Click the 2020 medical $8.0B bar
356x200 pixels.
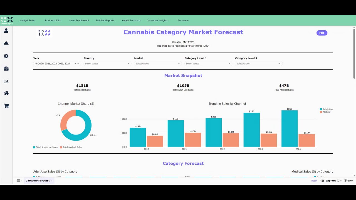(x=155, y=141)
